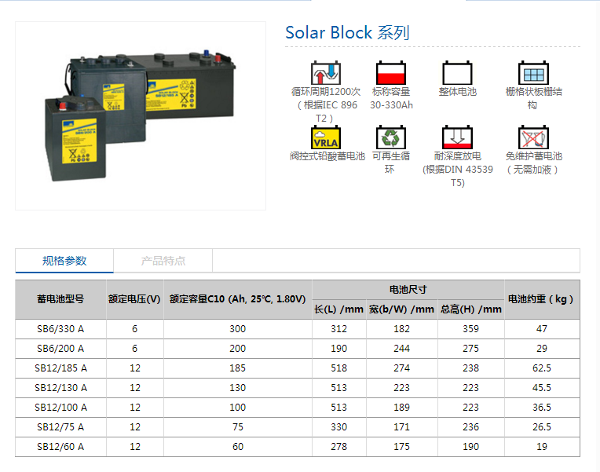Click the 蓄电池型号 column header
600x472 pixels.
pyautogui.click(x=60, y=299)
